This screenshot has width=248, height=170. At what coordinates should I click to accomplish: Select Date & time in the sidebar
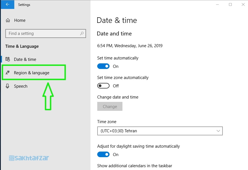[x=25, y=59]
